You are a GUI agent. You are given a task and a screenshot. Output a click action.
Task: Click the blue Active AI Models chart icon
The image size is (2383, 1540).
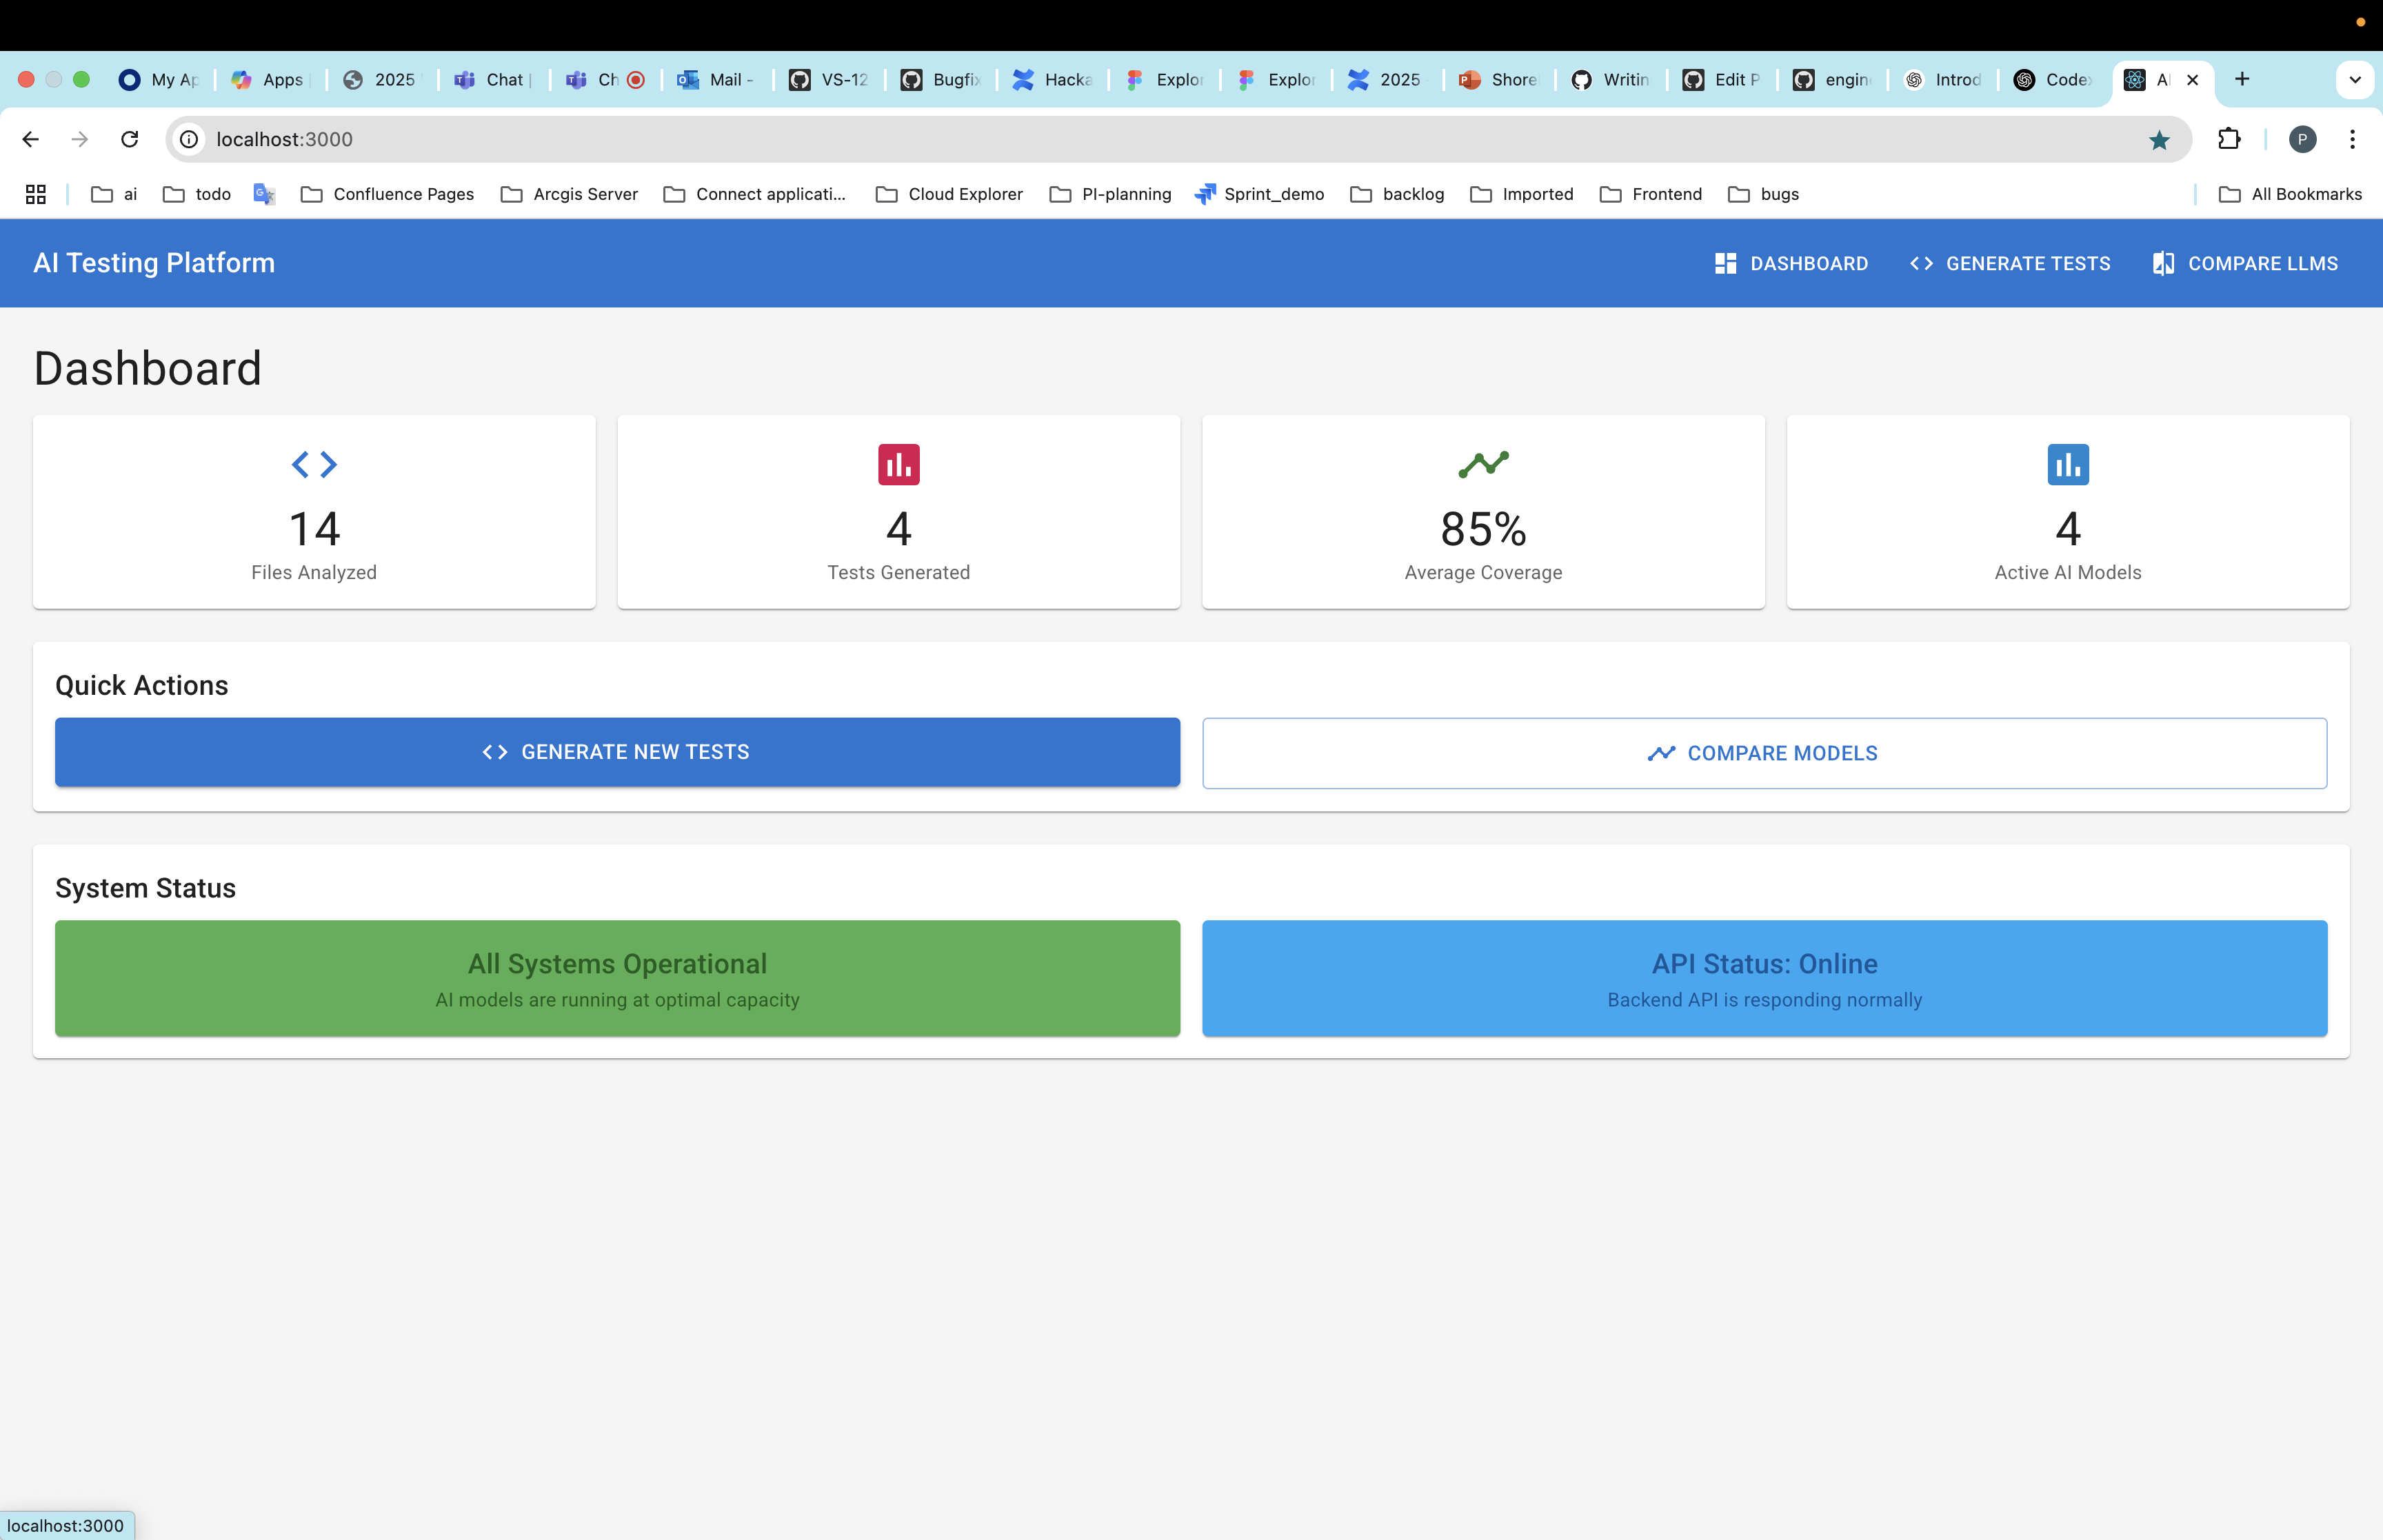2067,464
